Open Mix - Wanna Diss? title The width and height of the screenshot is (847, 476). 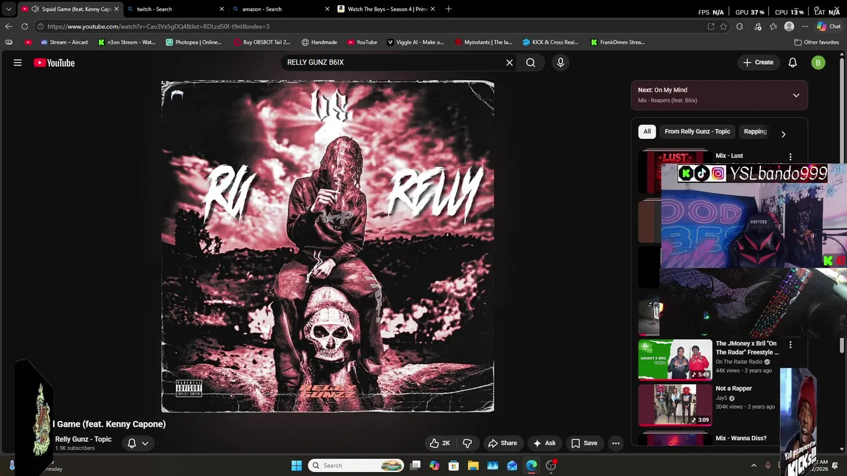click(x=741, y=438)
